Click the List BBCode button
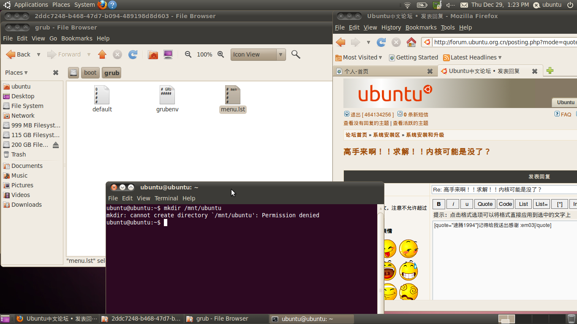This screenshot has width=577, height=324. click(523, 204)
